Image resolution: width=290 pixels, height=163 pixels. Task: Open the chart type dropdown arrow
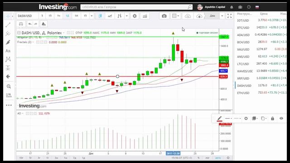point(127,16)
